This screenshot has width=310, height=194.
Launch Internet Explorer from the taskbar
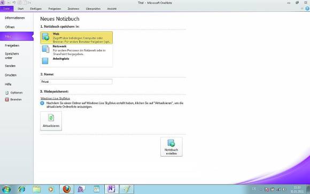pos(21,189)
